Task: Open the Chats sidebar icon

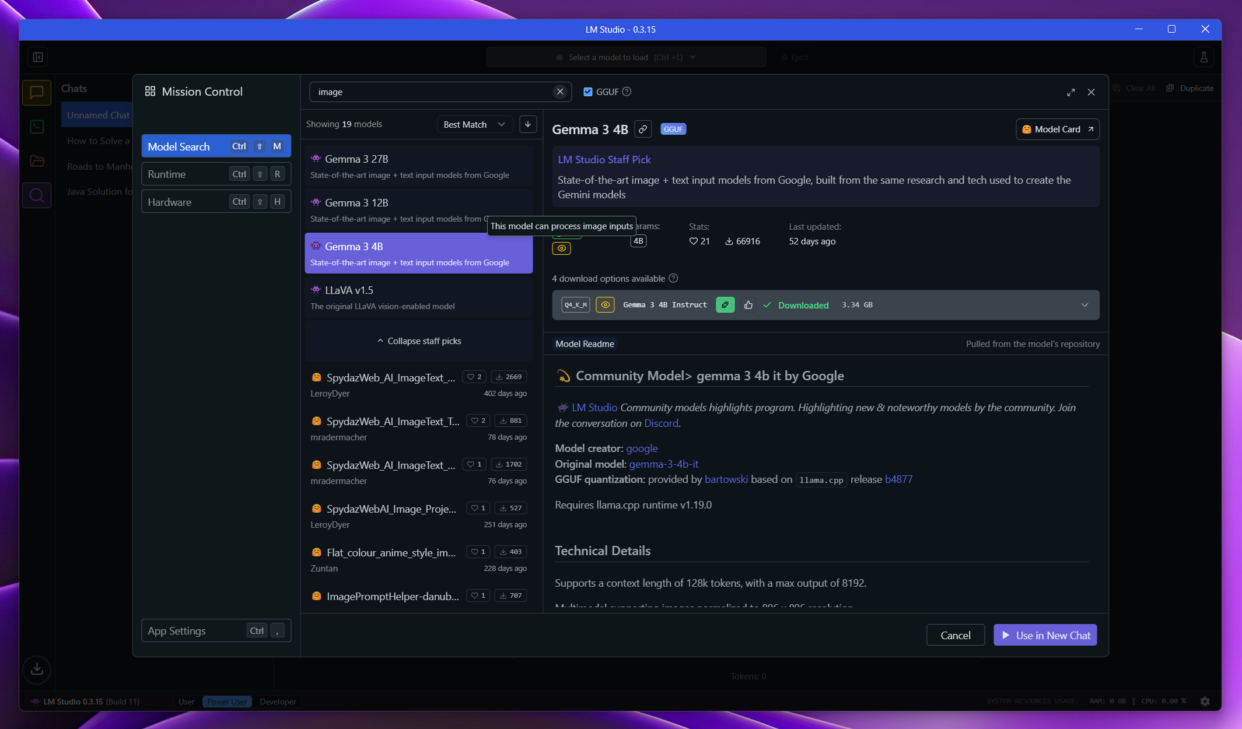Action: coord(37,92)
